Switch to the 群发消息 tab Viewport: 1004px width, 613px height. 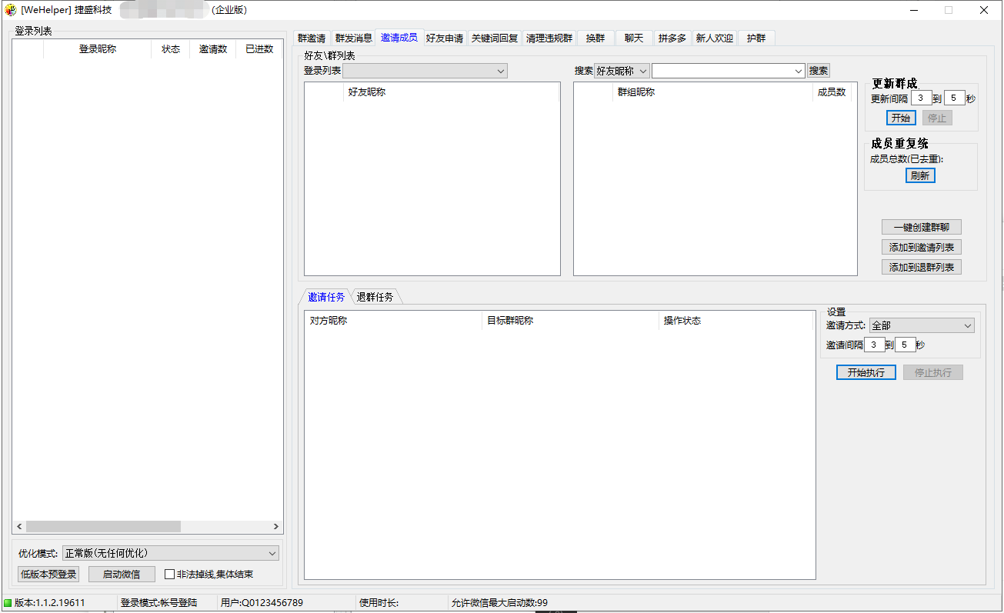click(353, 38)
